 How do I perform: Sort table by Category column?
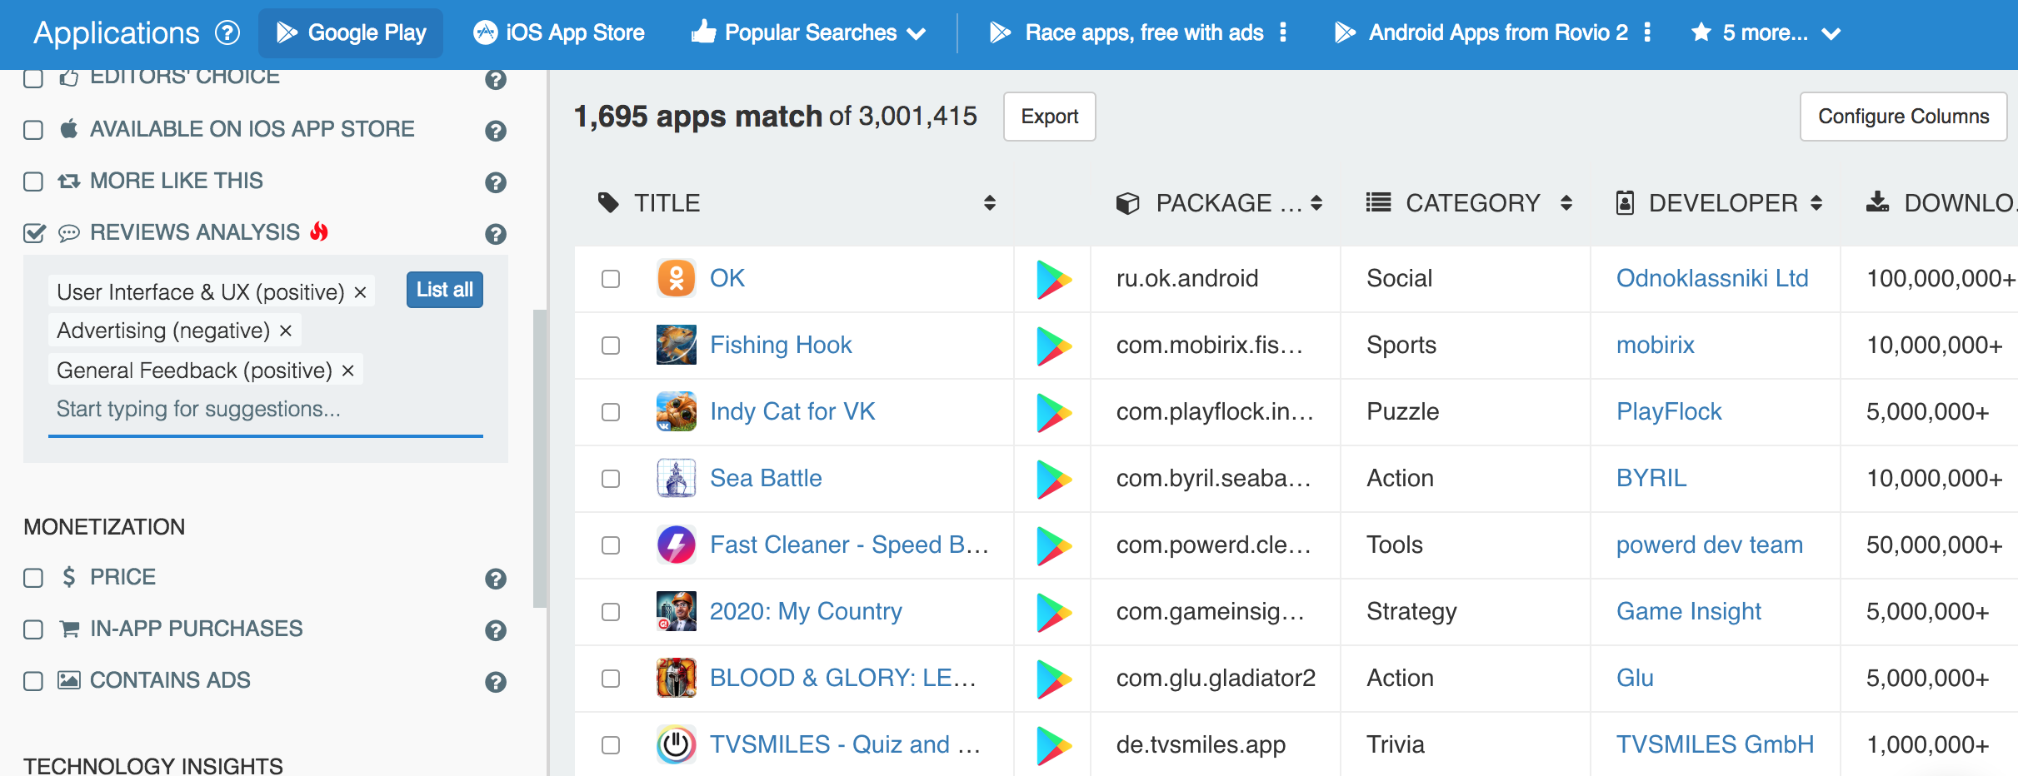pyautogui.click(x=1566, y=203)
